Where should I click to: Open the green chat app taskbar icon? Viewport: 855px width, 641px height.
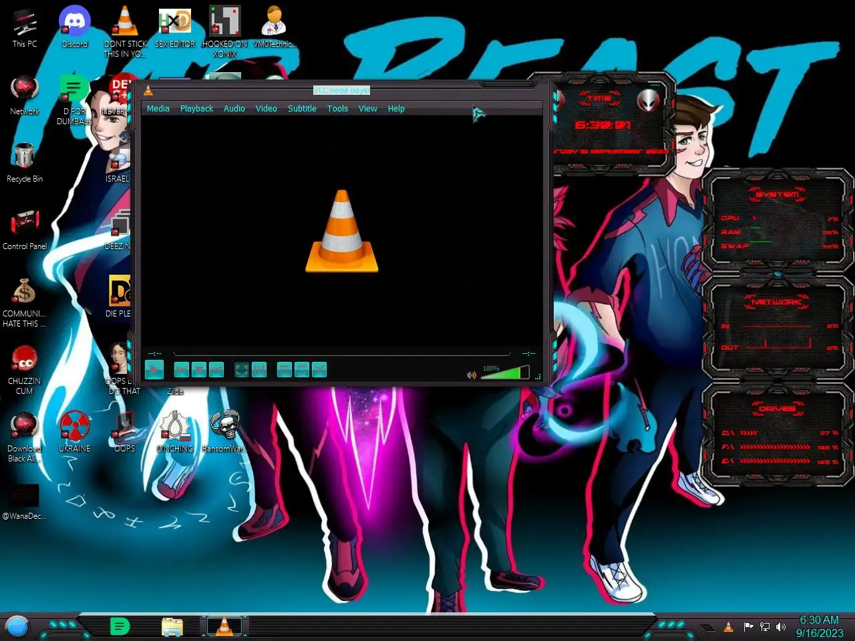tap(120, 627)
